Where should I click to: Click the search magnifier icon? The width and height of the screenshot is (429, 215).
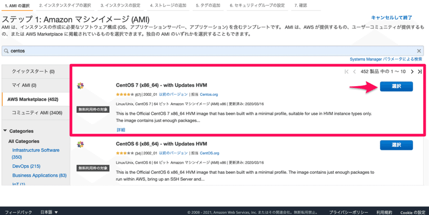click(x=6, y=51)
